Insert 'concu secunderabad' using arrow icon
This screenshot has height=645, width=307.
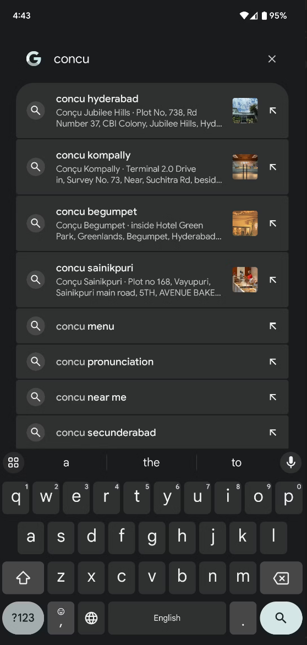272,433
